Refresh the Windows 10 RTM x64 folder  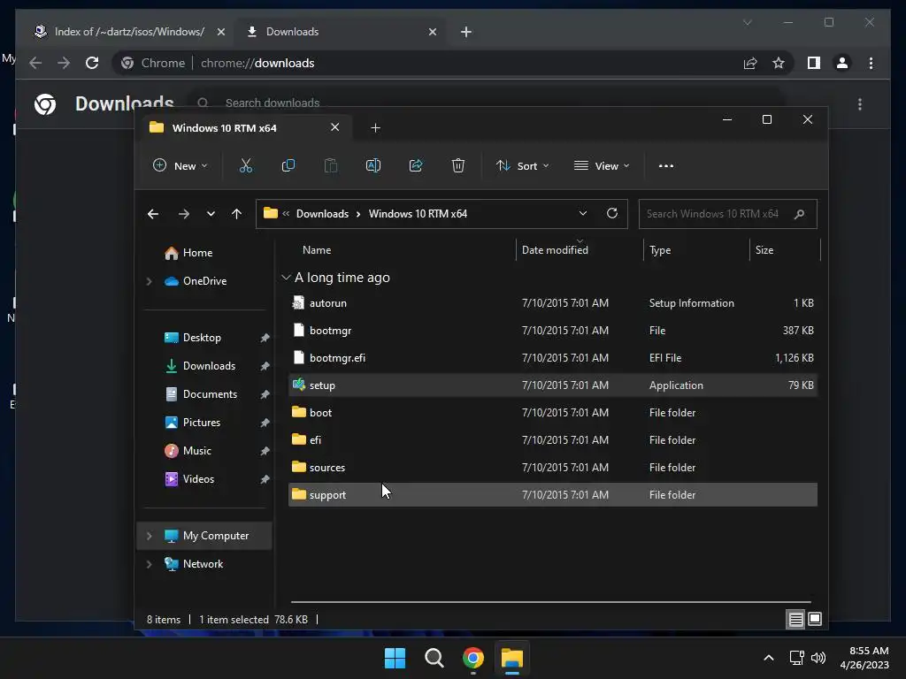click(612, 214)
